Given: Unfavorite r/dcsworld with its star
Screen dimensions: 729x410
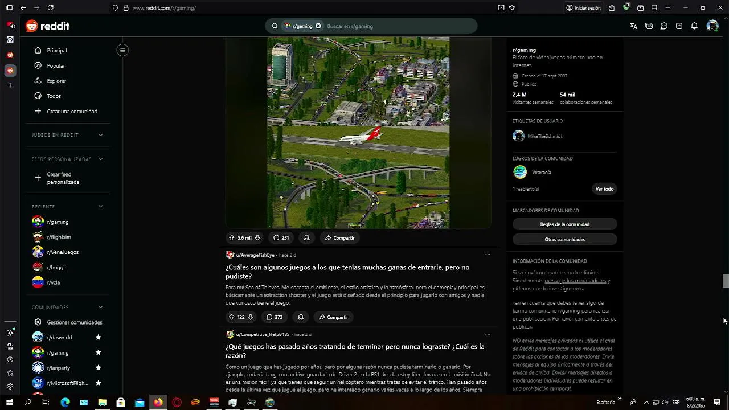Looking at the screenshot, I should 98,337.
